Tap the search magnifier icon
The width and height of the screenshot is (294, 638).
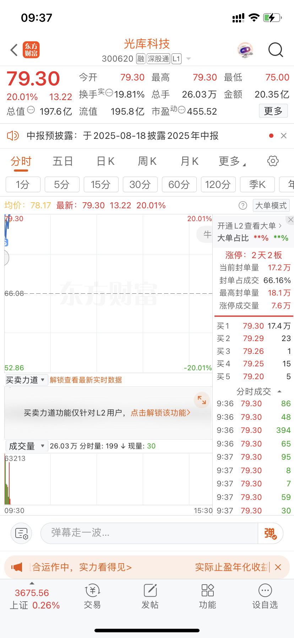coord(276,50)
